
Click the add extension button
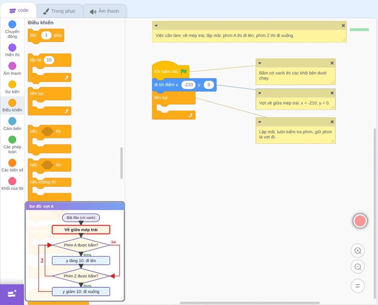(12, 294)
